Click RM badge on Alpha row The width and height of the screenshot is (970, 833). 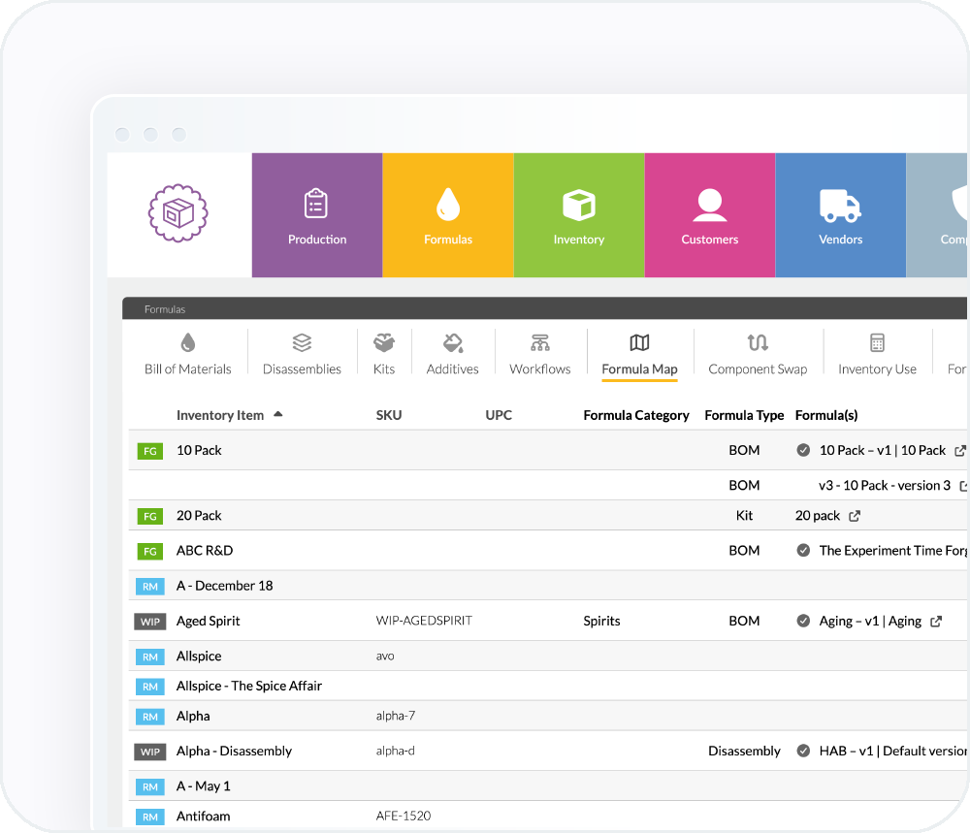(x=150, y=717)
